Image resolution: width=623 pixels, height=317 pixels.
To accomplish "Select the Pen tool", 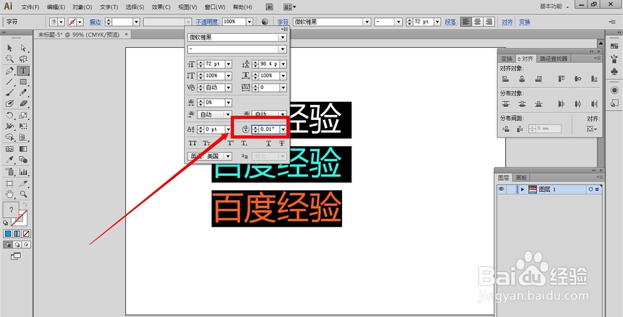I will click(x=9, y=70).
